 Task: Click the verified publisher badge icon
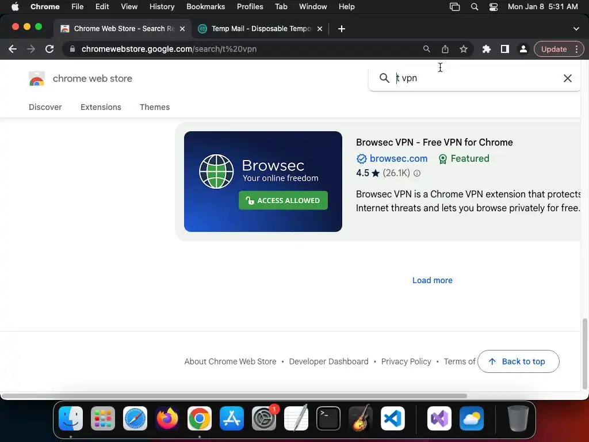click(x=361, y=159)
